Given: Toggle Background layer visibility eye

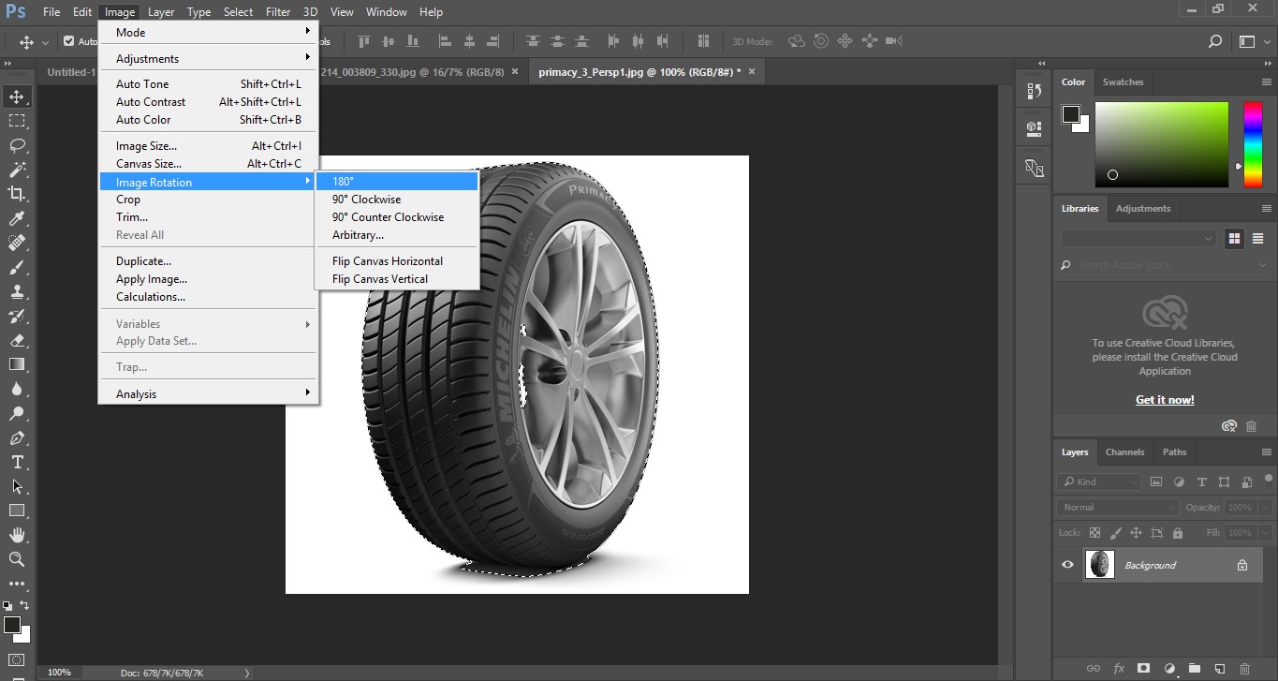Looking at the screenshot, I should click(1067, 565).
